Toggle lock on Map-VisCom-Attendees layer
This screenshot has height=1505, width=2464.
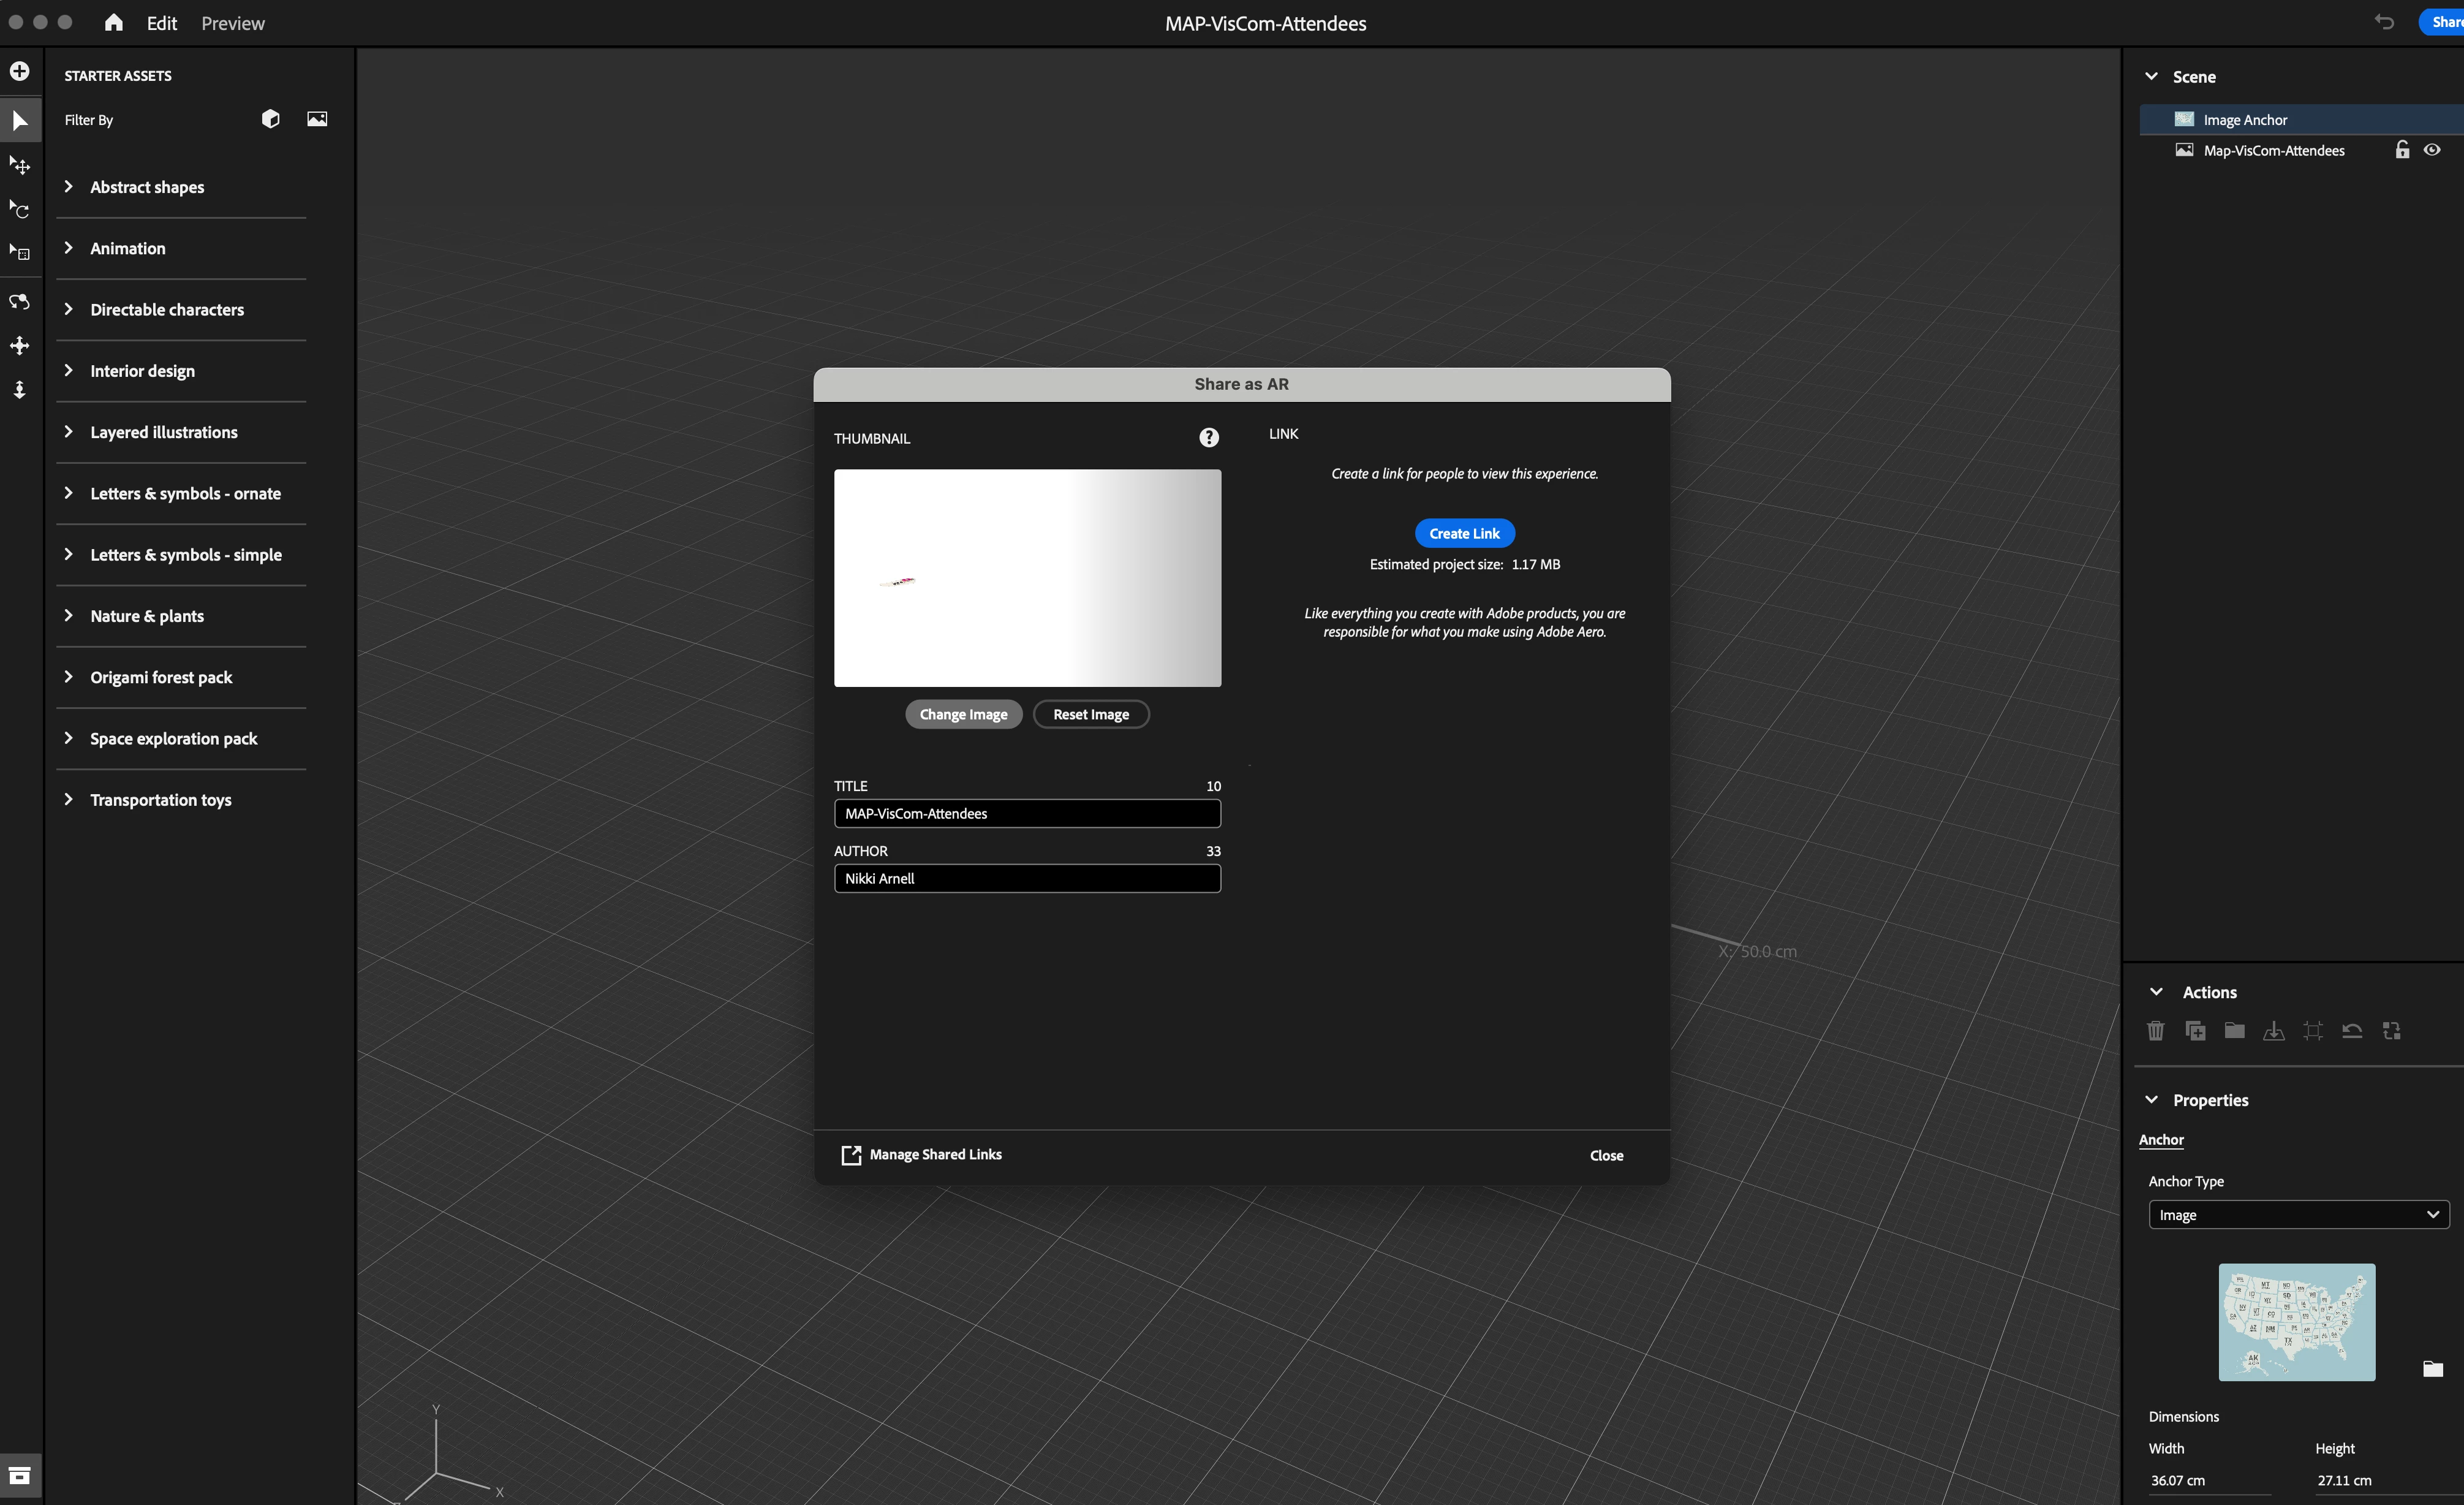click(2402, 150)
